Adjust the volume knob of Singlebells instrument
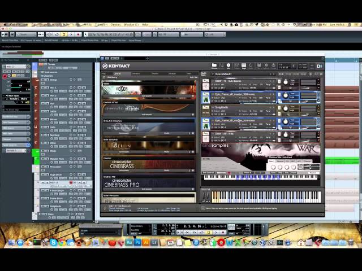This screenshot has height=271, width=362. click(x=286, y=108)
